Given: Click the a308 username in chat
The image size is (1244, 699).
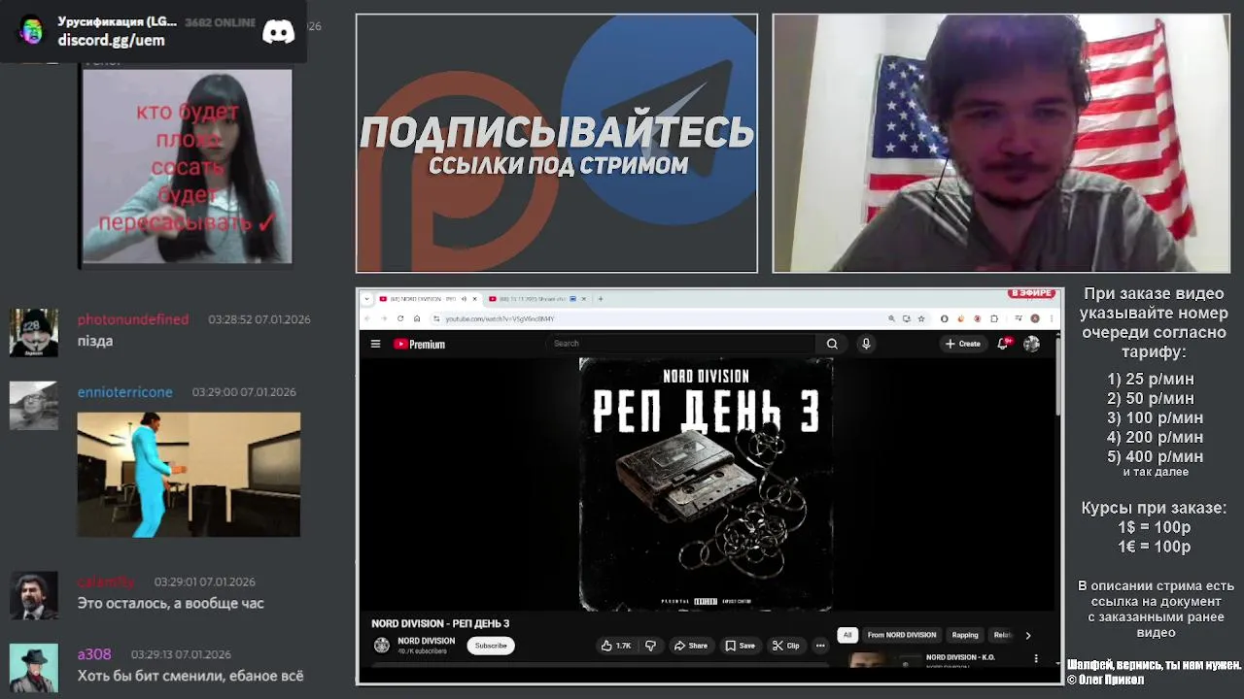Looking at the screenshot, I should point(94,654).
